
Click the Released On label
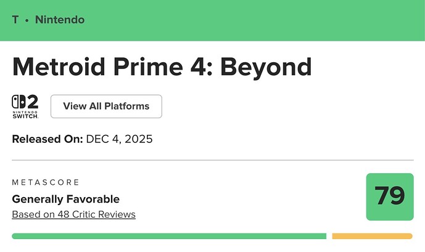pyautogui.click(x=47, y=139)
